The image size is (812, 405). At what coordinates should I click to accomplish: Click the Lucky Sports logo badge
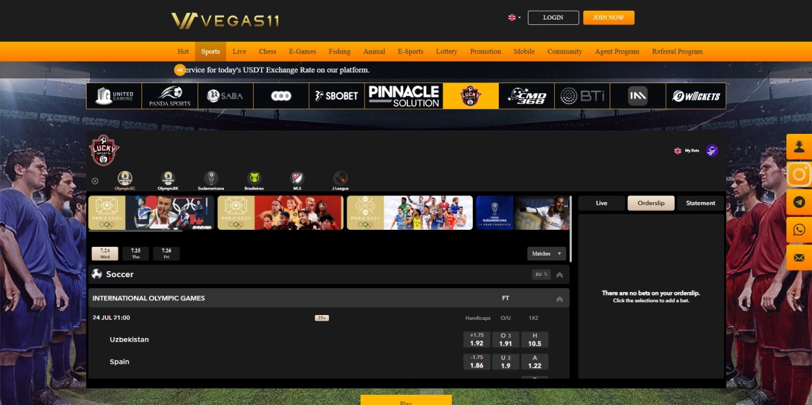coord(104,151)
